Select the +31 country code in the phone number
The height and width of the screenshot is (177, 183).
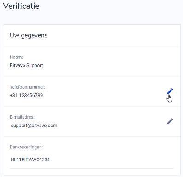coord(13,95)
